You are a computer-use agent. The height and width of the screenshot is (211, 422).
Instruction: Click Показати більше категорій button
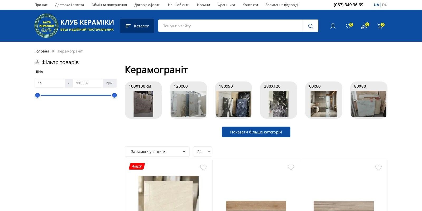[x=256, y=132]
